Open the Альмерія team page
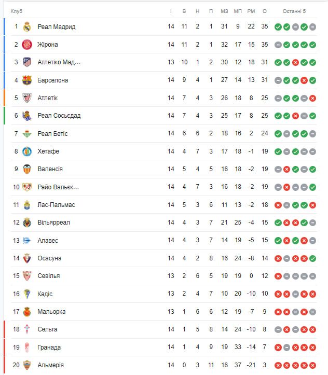 click(x=50, y=365)
